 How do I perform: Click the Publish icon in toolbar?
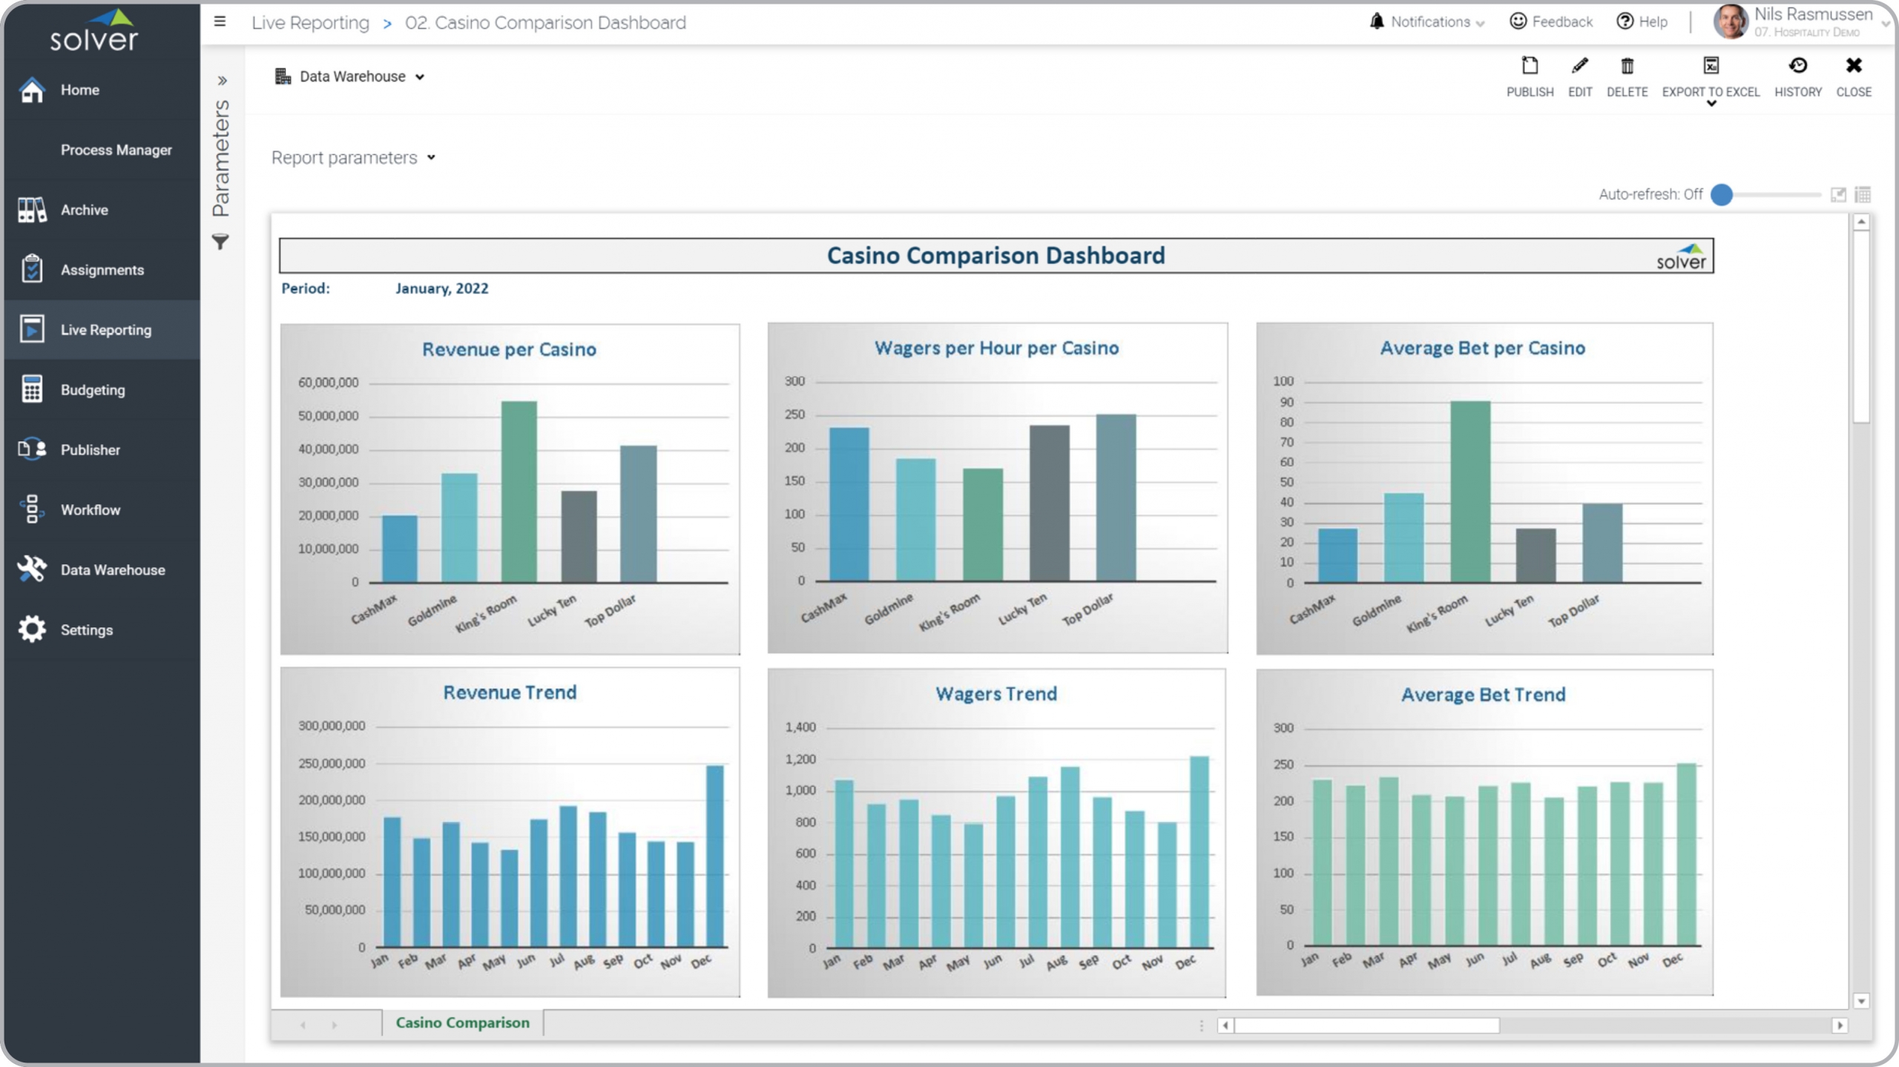1529,67
